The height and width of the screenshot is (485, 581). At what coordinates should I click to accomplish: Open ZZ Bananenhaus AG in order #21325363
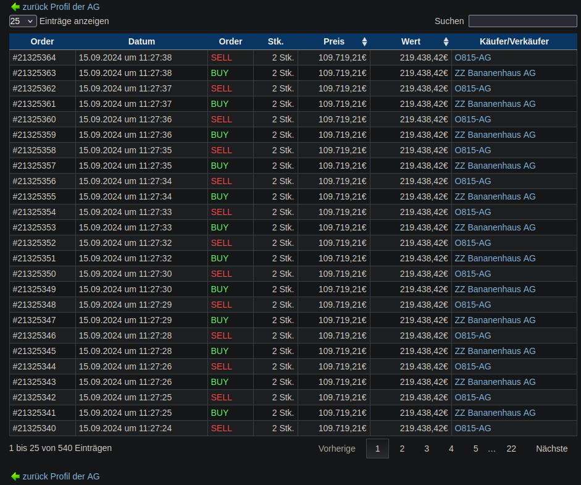click(495, 73)
